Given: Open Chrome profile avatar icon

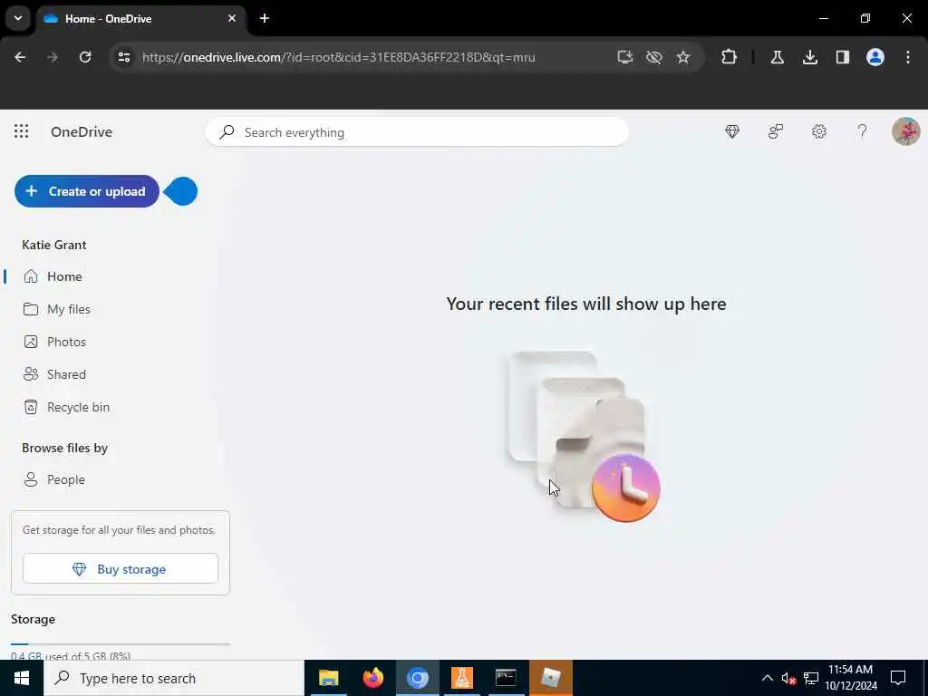Looking at the screenshot, I should point(875,57).
